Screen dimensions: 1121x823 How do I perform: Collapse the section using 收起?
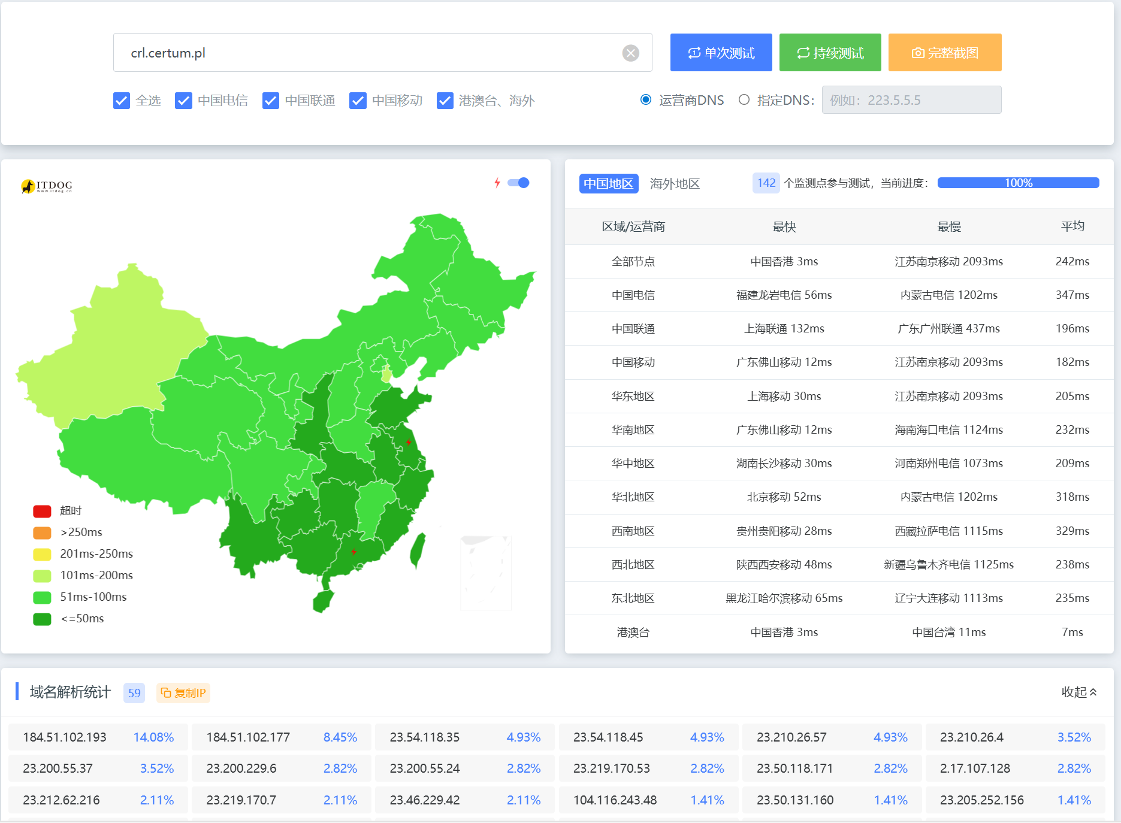click(1078, 692)
